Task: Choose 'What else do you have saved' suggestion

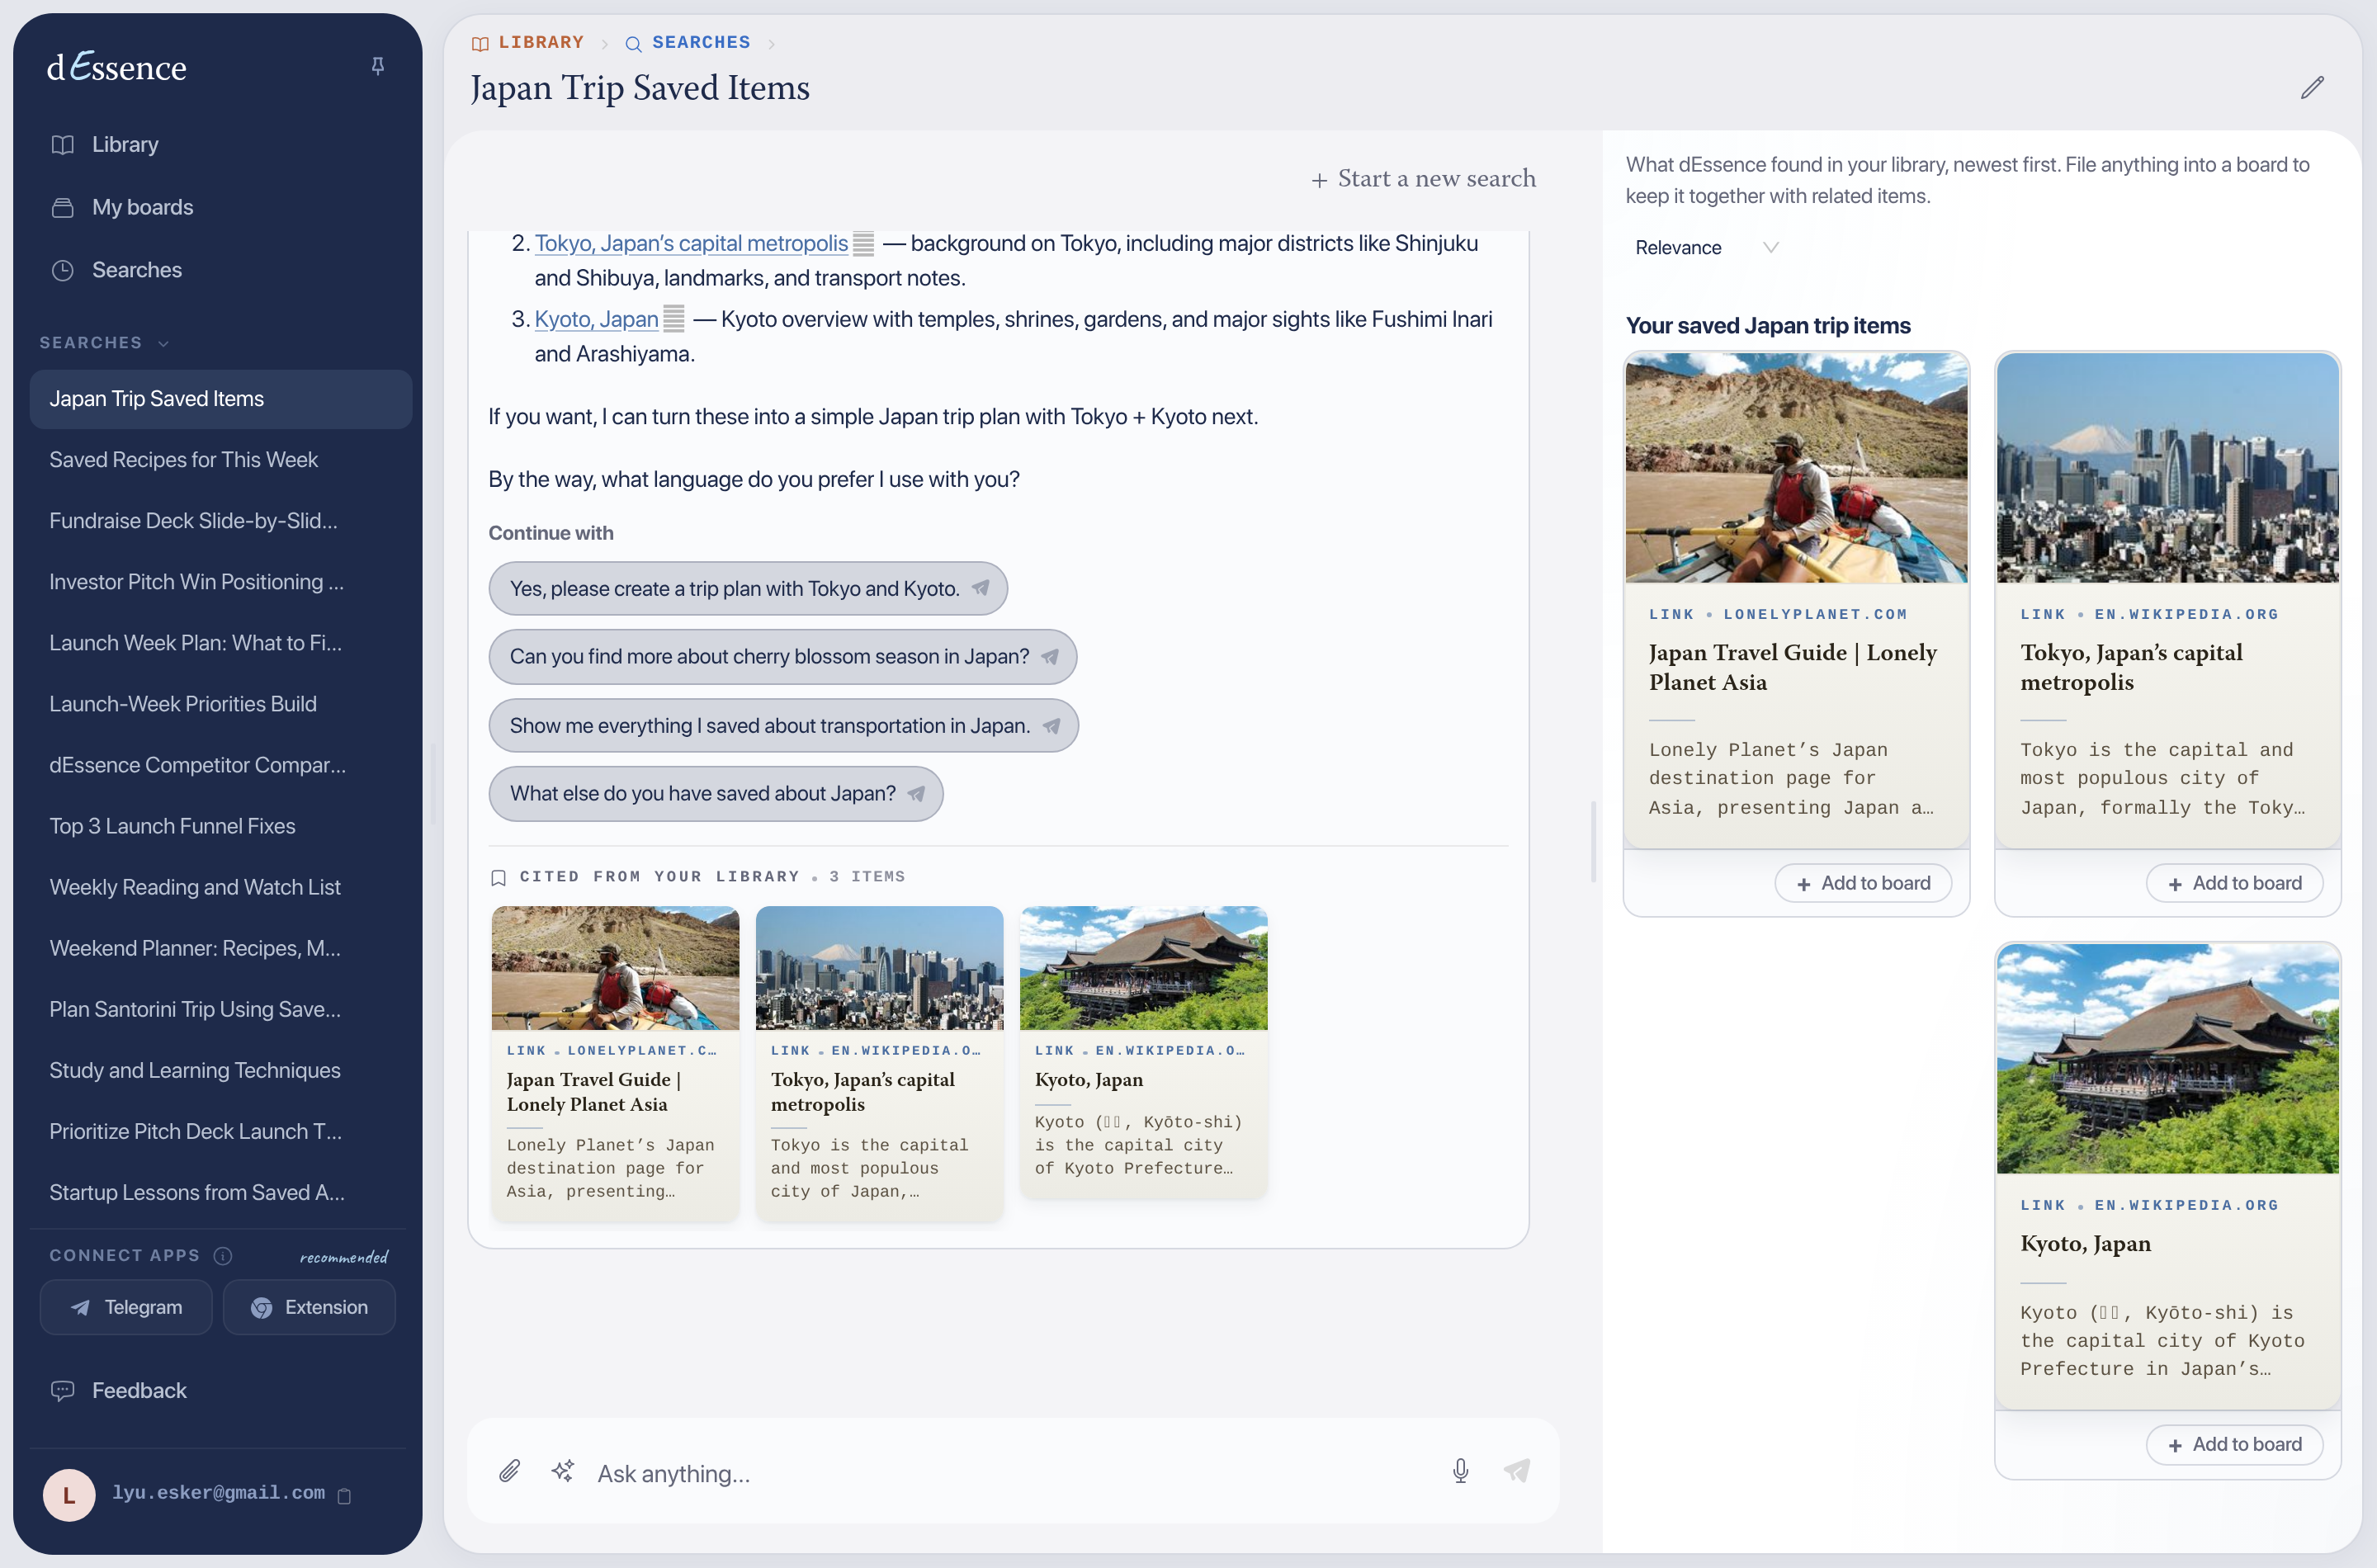Action: (716, 793)
